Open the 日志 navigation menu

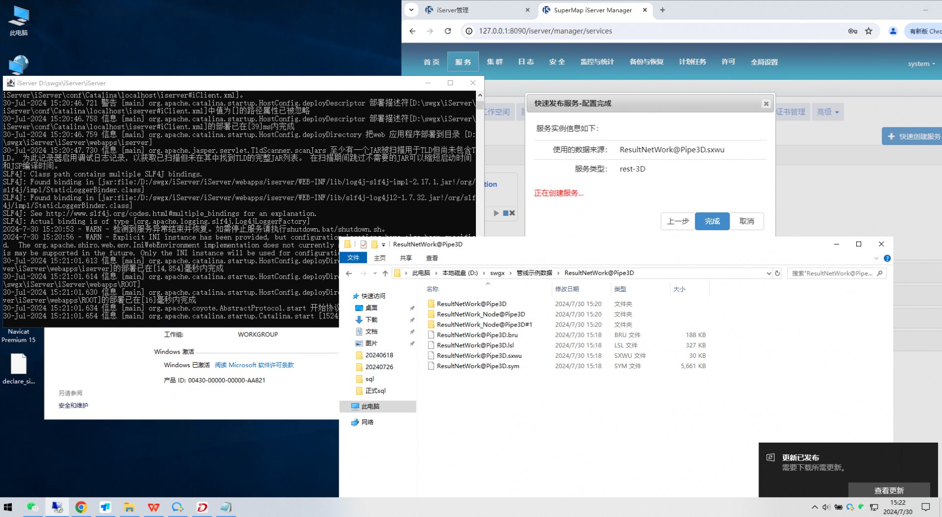coord(526,62)
